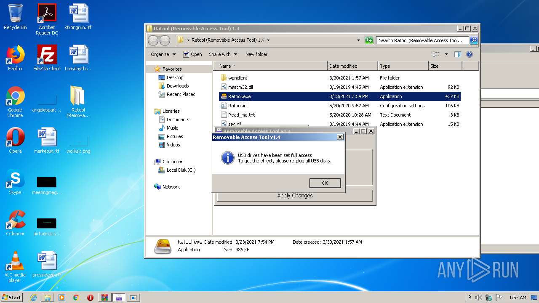Click the search magnifier icon
This screenshot has width=539, height=303.
pyautogui.click(x=474, y=40)
